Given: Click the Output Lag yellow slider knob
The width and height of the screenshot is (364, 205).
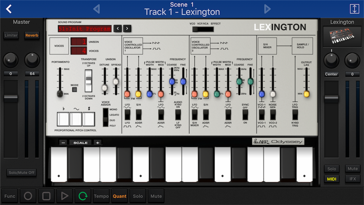Looking at the screenshot, I should pyautogui.click(x=306, y=94).
